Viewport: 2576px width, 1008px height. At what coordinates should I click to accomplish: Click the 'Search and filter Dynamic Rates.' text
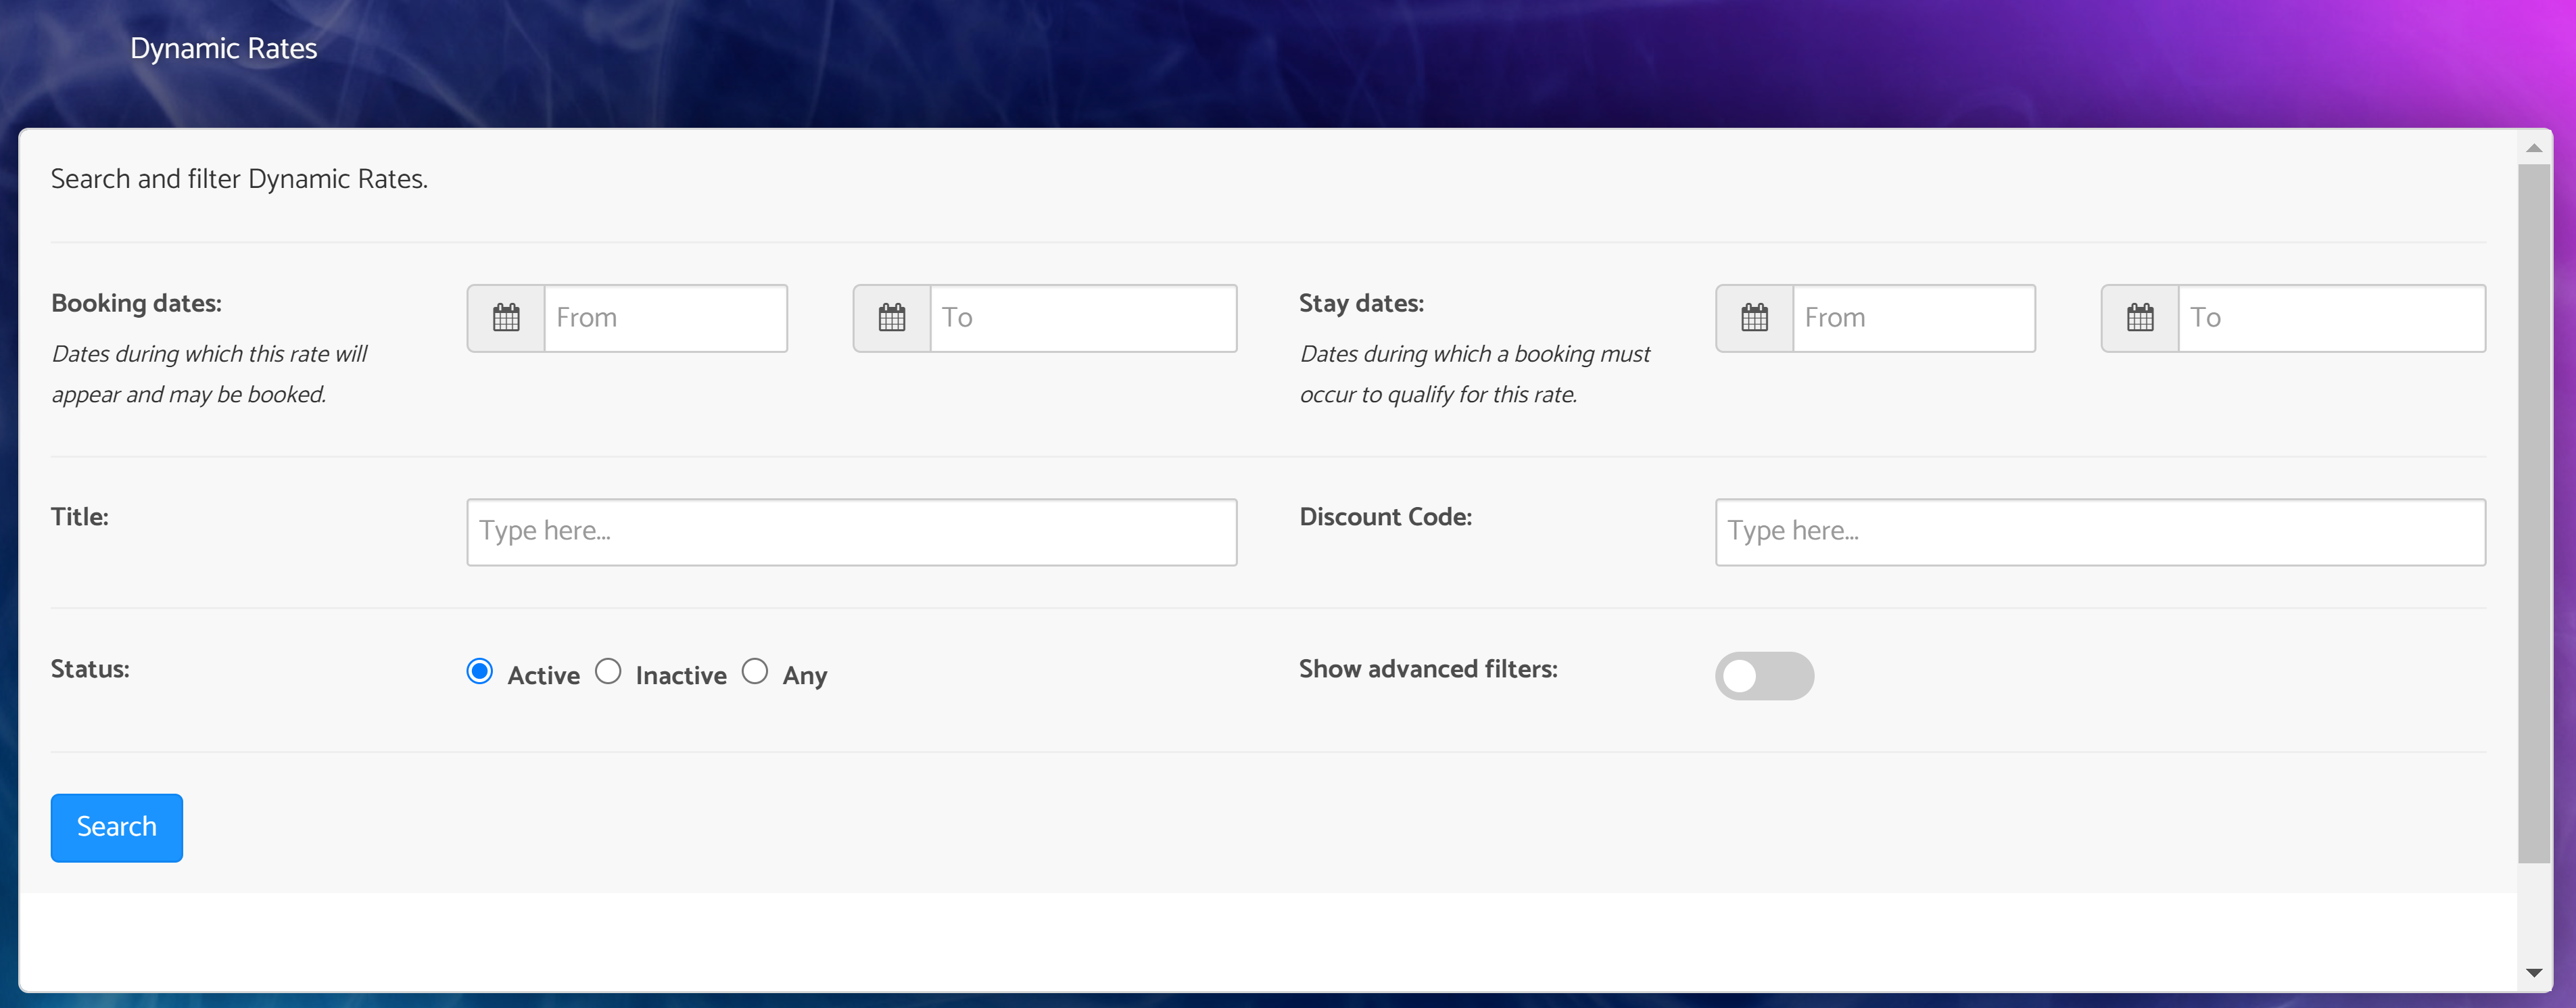pyautogui.click(x=239, y=180)
